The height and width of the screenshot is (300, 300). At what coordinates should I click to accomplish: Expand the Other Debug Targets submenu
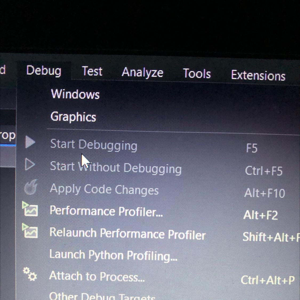pos(102,296)
